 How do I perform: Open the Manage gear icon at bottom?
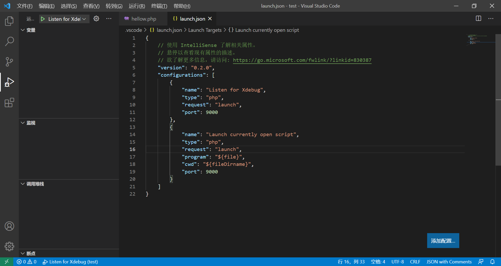click(9, 246)
